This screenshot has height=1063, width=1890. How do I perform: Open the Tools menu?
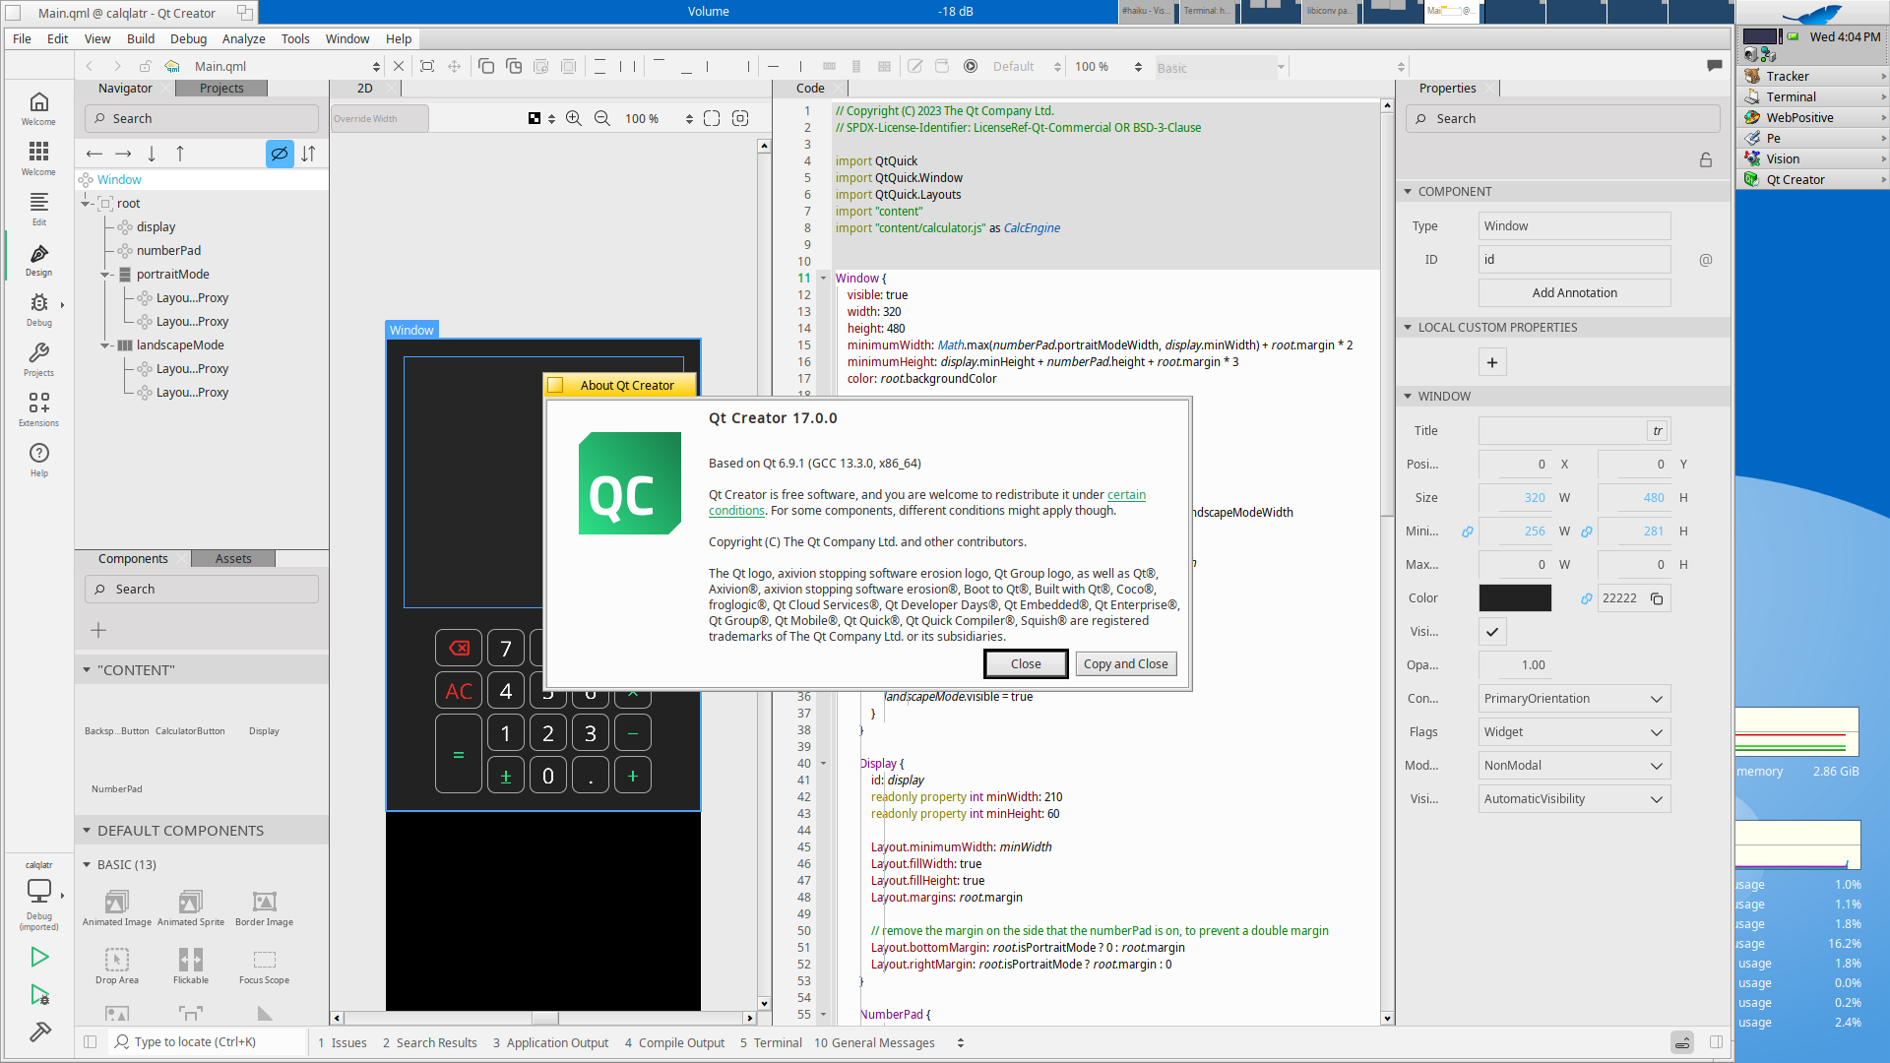tap(295, 38)
